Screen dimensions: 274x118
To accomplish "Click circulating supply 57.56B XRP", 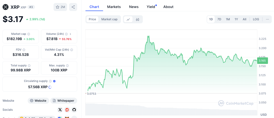I will coord(38,87).
